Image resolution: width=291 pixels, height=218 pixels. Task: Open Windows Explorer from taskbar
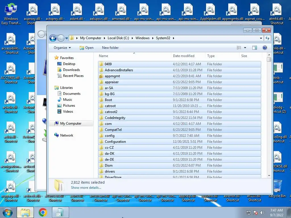coord(25,212)
